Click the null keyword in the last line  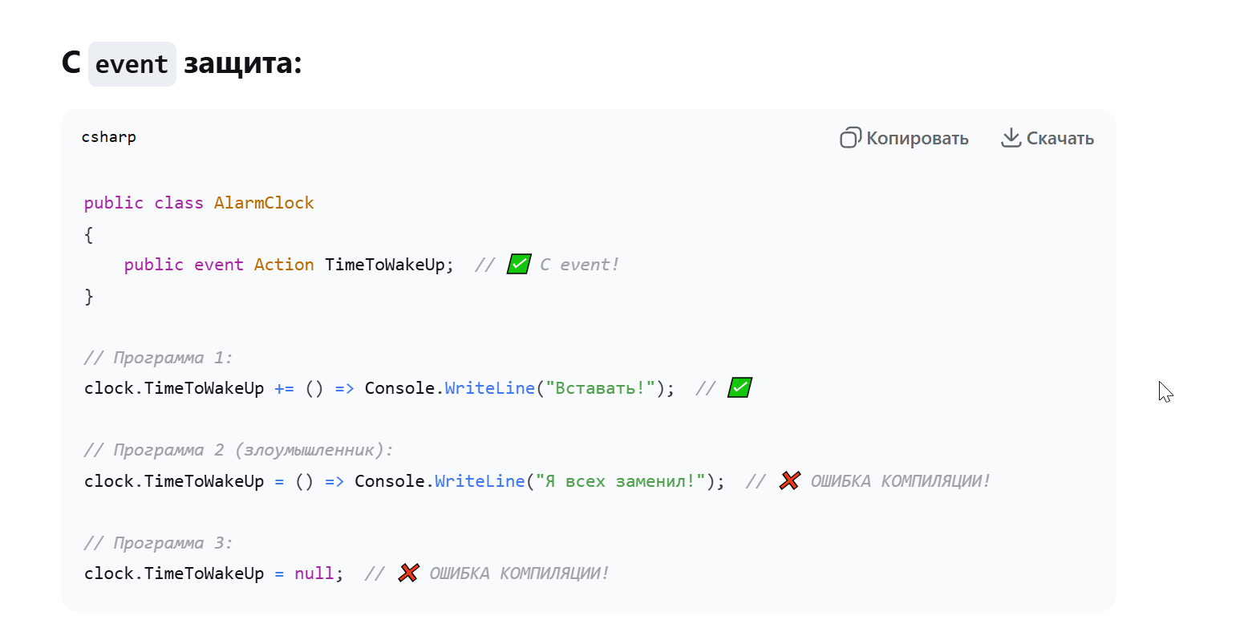314,573
